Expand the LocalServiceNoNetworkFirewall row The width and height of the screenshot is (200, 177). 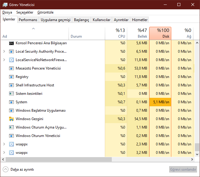(x=4, y=60)
